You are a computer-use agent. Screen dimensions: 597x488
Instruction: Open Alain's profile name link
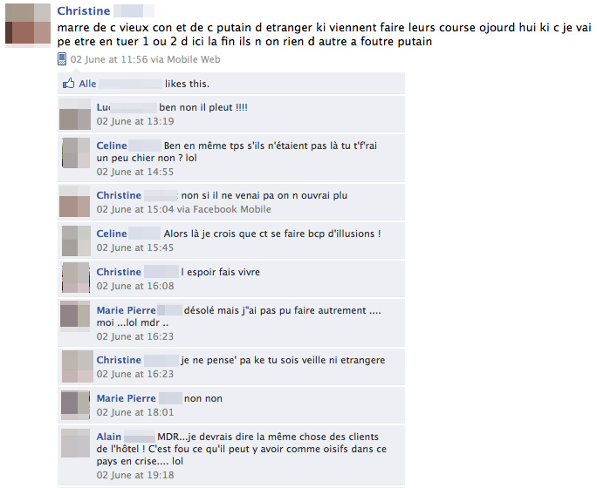coord(109,437)
